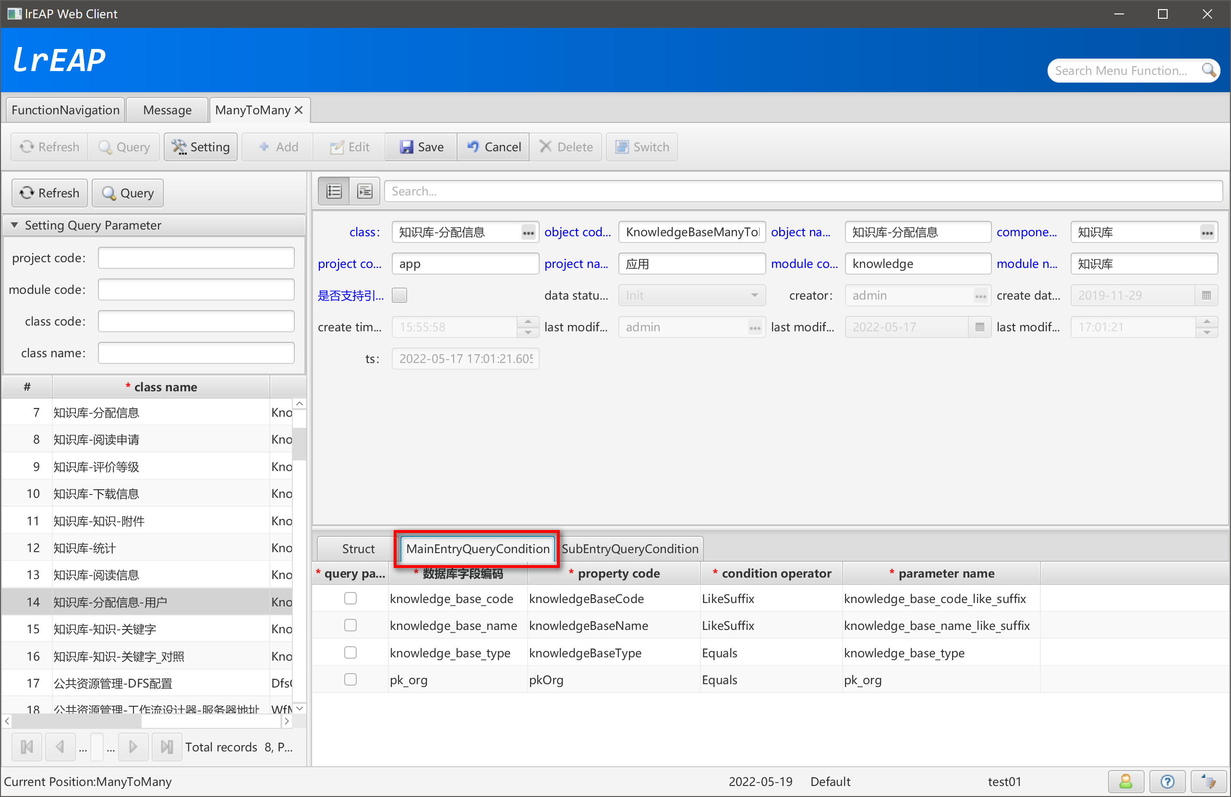Screen dimensions: 1231x797
Task: Click the pk_org parameter name cell
Action: (941, 679)
